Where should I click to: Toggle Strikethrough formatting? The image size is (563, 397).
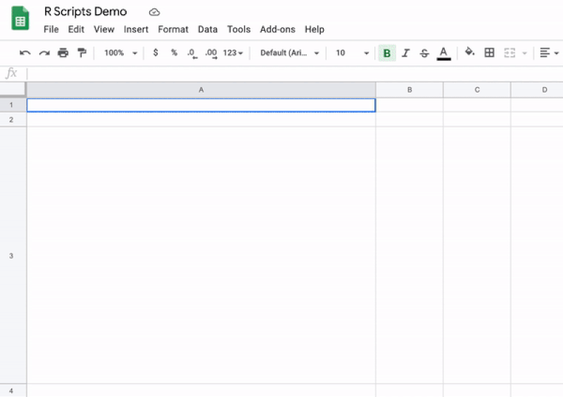pyautogui.click(x=424, y=53)
